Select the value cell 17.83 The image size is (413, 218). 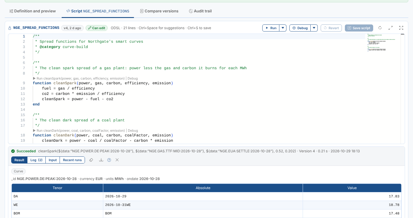point(352,196)
